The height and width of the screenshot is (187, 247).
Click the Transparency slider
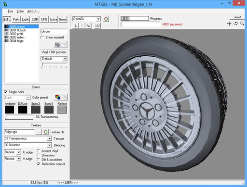(19, 117)
